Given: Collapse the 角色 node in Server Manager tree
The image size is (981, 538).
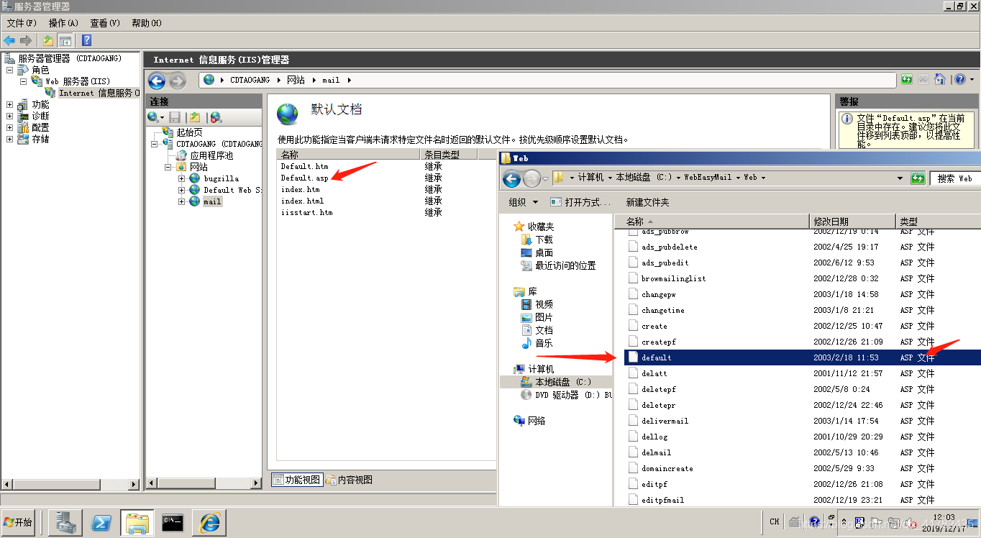Looking at the screenshot, I should 10,70.
